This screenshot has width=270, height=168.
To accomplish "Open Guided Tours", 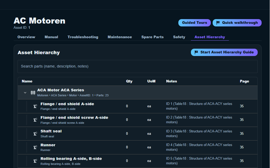I will click(194, 23).
